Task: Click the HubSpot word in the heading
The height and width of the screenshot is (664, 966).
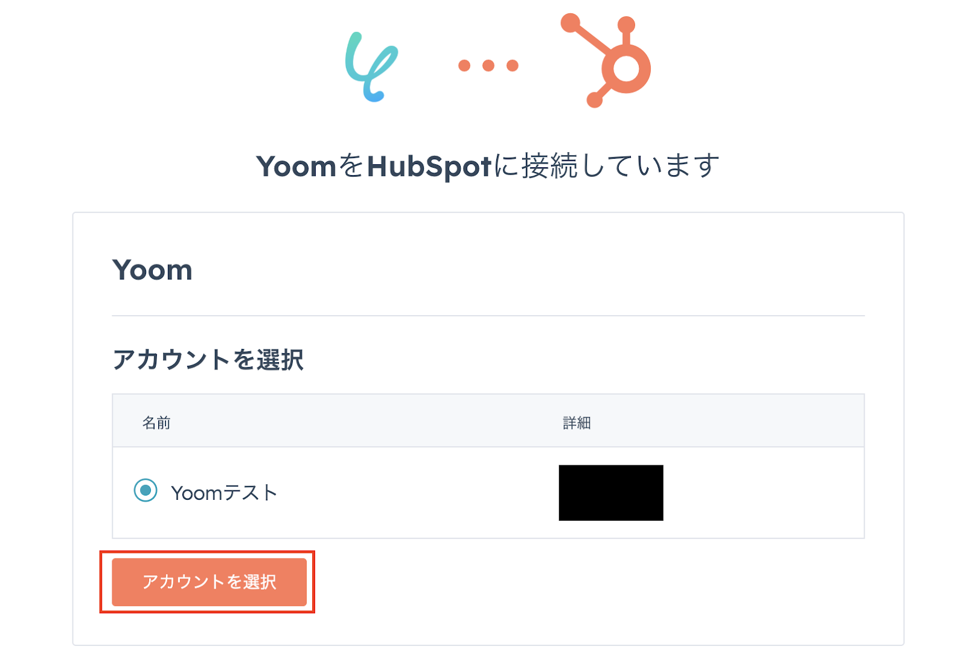Action: pyautogui.click(x=429, y=167)
